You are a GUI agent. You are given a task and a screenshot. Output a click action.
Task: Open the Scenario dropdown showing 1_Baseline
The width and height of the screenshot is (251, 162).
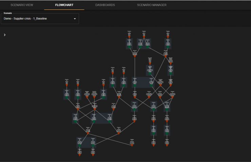40,19
